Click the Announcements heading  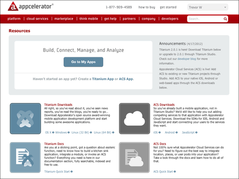[172, 44]
